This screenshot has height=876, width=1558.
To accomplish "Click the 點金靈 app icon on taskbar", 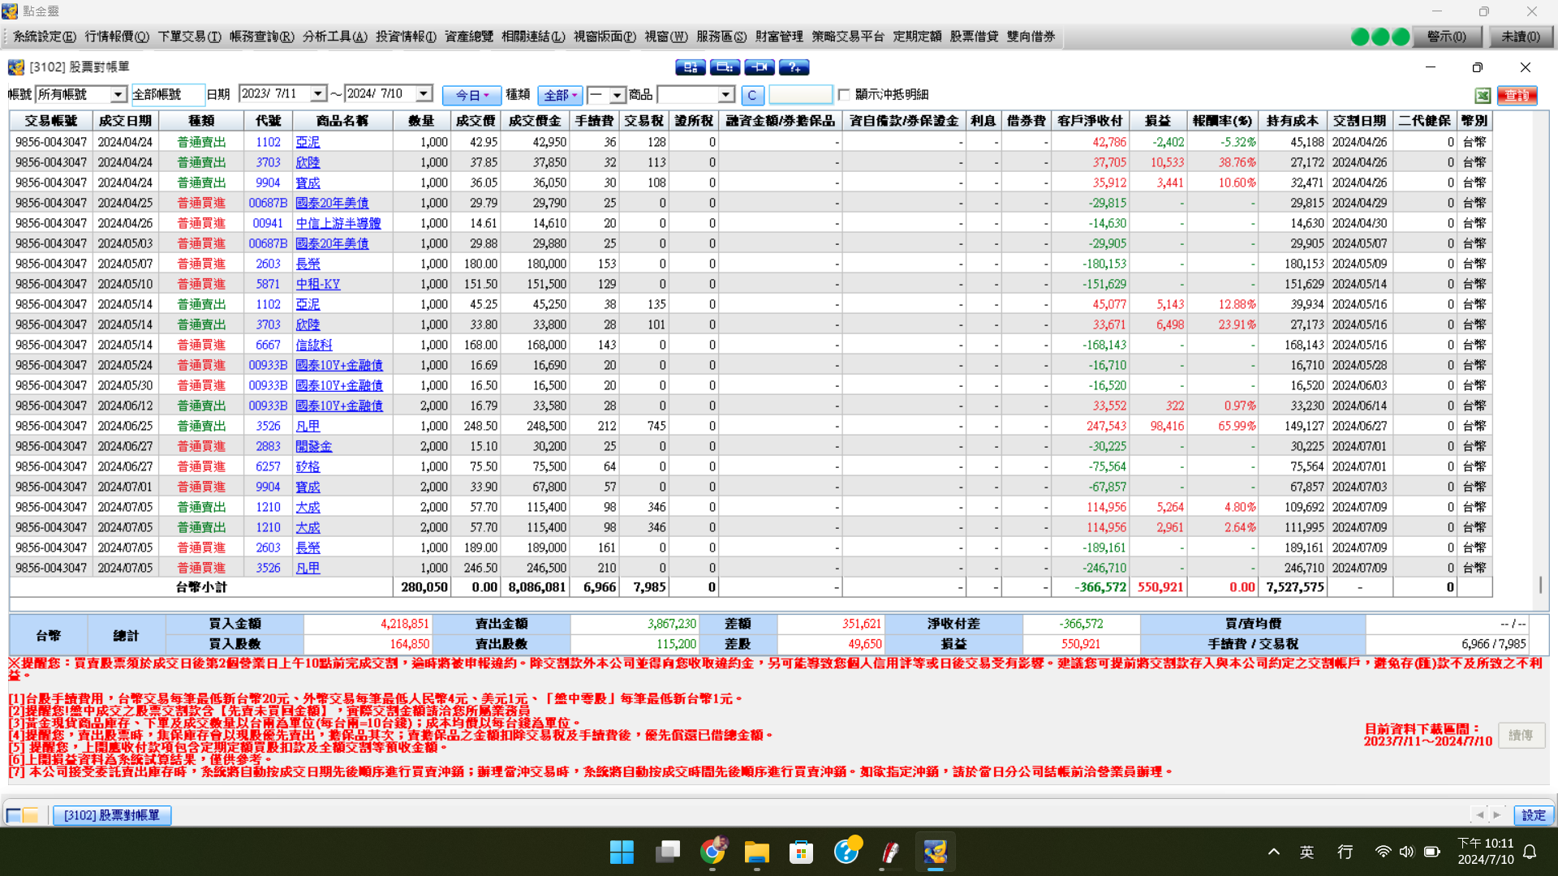I will 935,852.
